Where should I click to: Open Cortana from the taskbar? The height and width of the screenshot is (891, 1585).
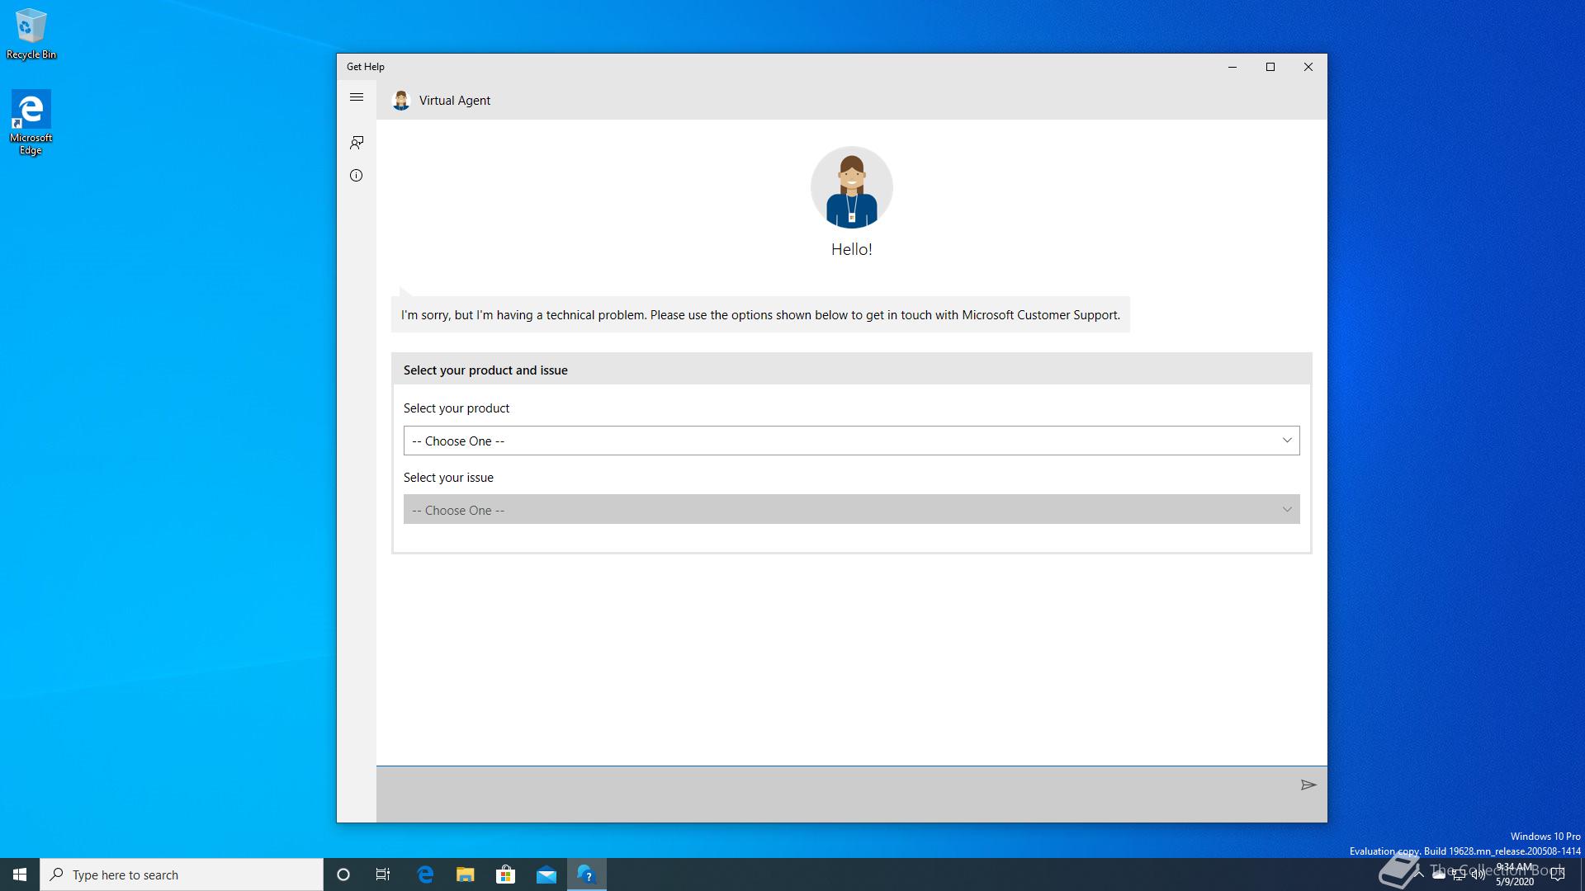point(343,874)
